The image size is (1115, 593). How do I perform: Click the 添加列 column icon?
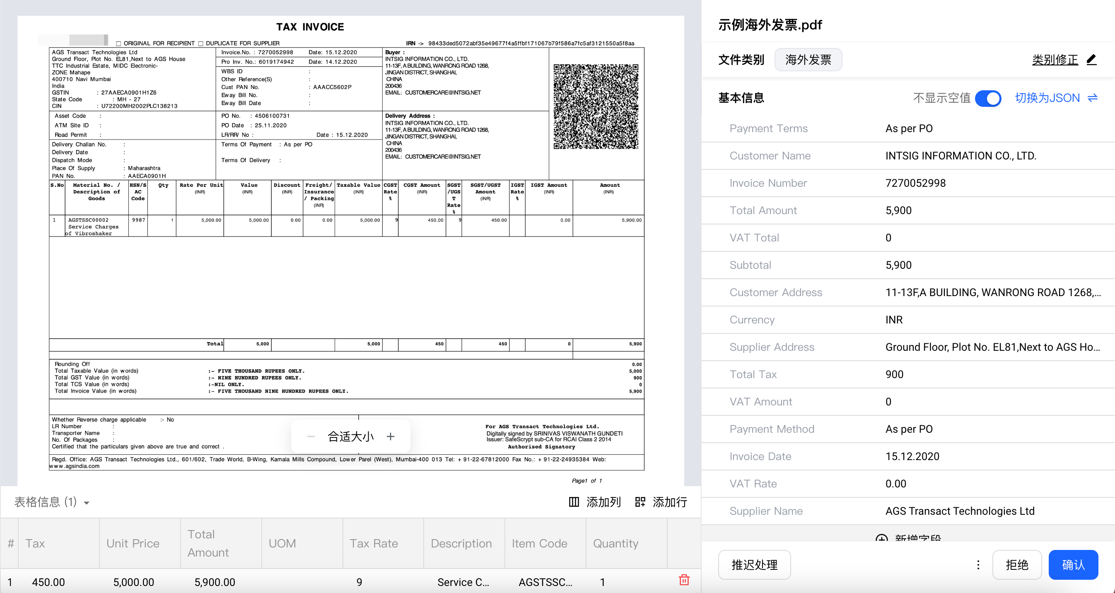(574, 502)
